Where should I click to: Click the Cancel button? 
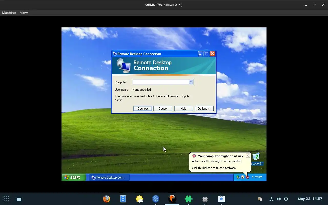[163, 109]
